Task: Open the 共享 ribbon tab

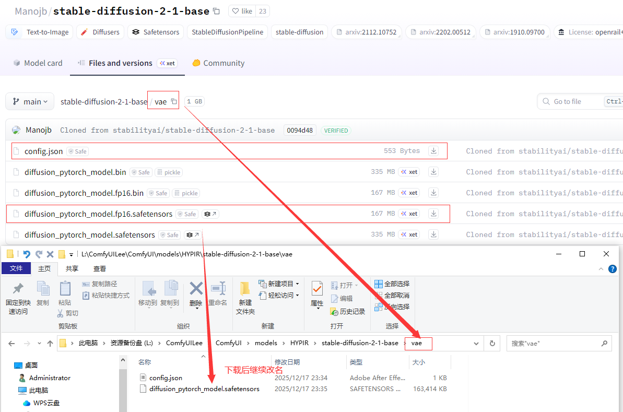Action: (x=72, y=268)
